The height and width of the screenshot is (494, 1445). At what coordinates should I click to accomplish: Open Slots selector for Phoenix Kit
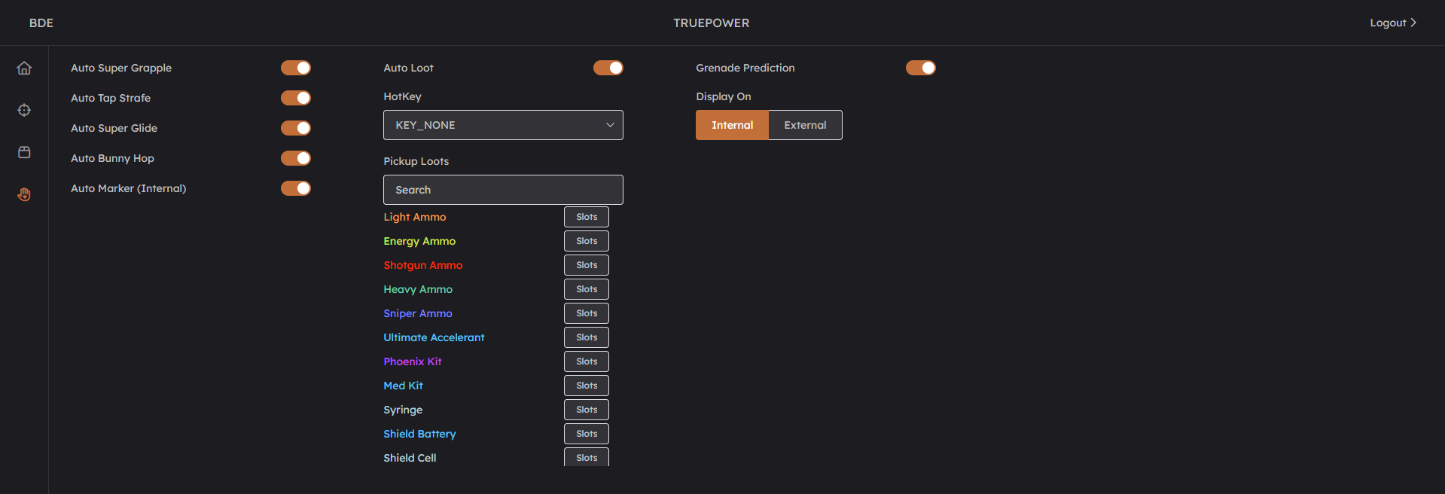587,361
